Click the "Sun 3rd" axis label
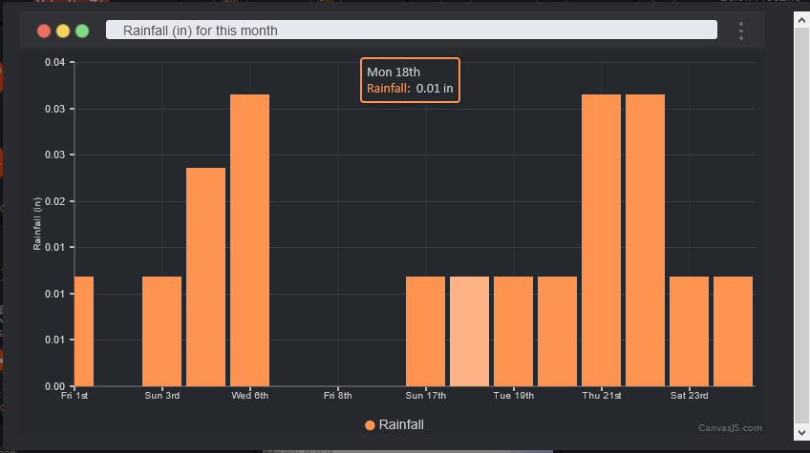 pos(162,396)
